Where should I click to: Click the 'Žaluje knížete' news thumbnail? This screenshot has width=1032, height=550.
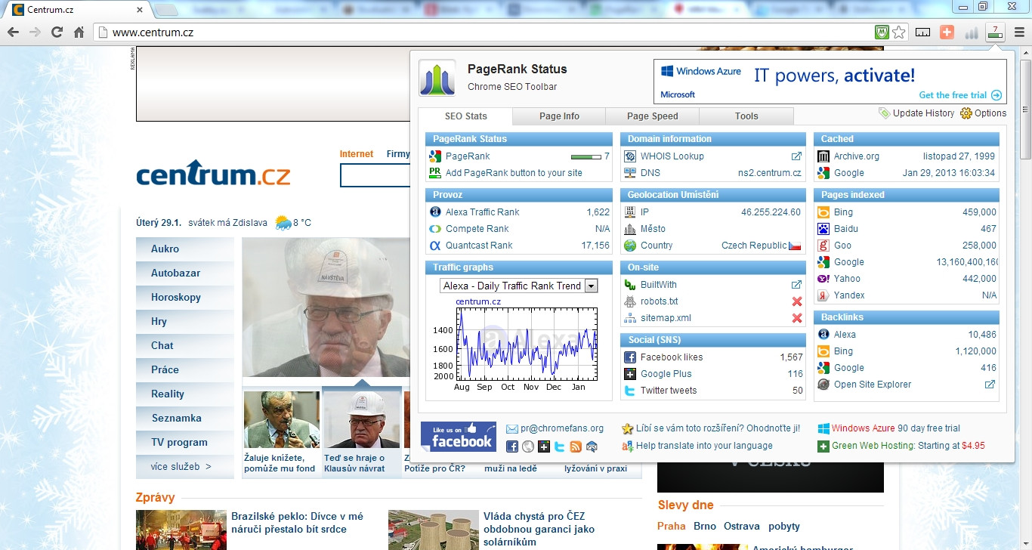pyautogui.click(x=281, y=419)
